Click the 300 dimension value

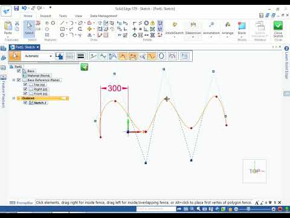pos(114,88)
